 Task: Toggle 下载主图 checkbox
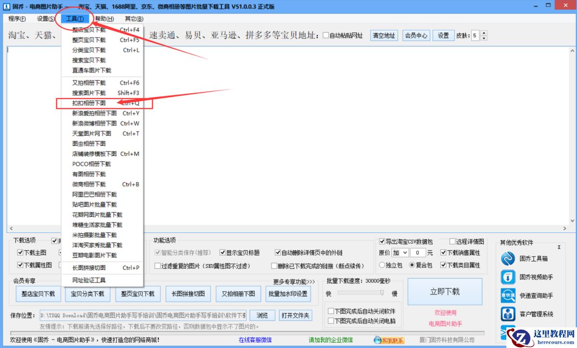coord(20,253)
